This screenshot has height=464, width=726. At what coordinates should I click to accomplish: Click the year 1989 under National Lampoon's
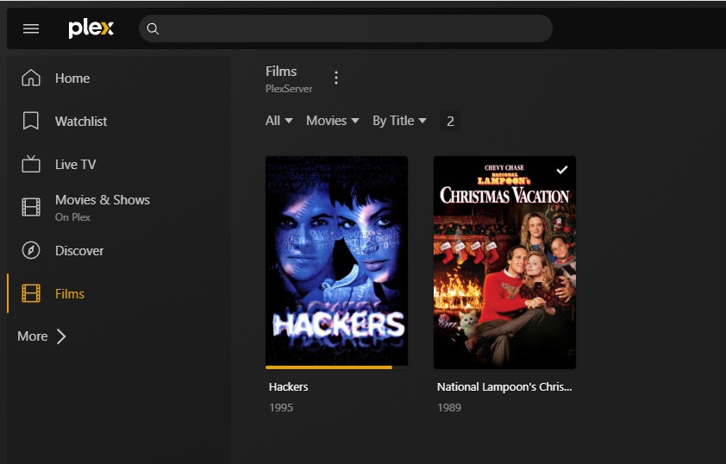(449, 407)
